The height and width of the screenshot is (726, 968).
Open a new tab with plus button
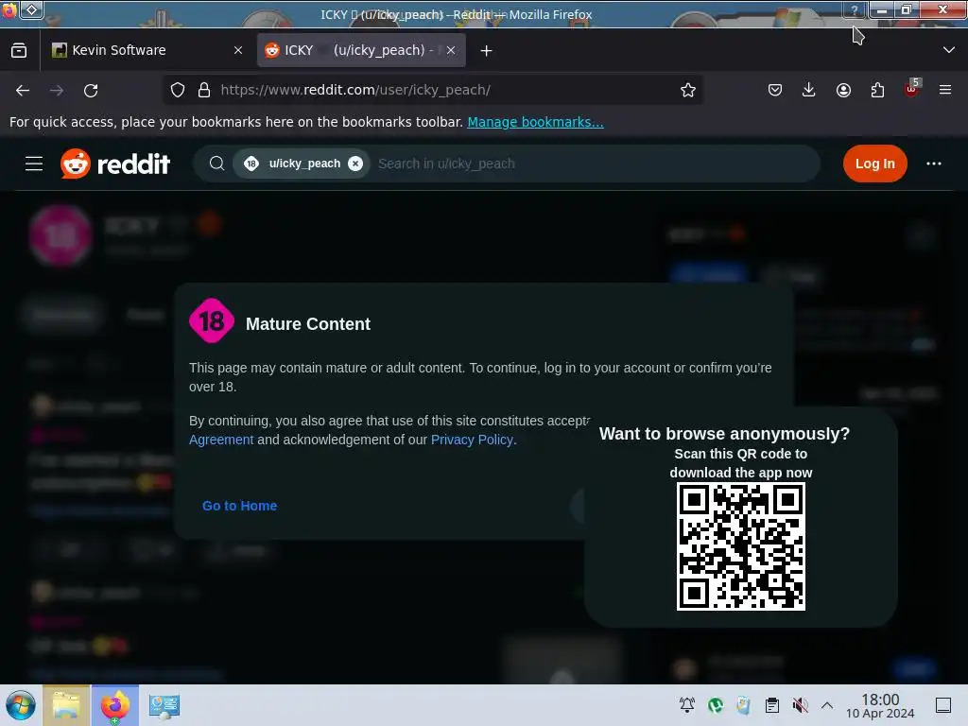point(487,51)
